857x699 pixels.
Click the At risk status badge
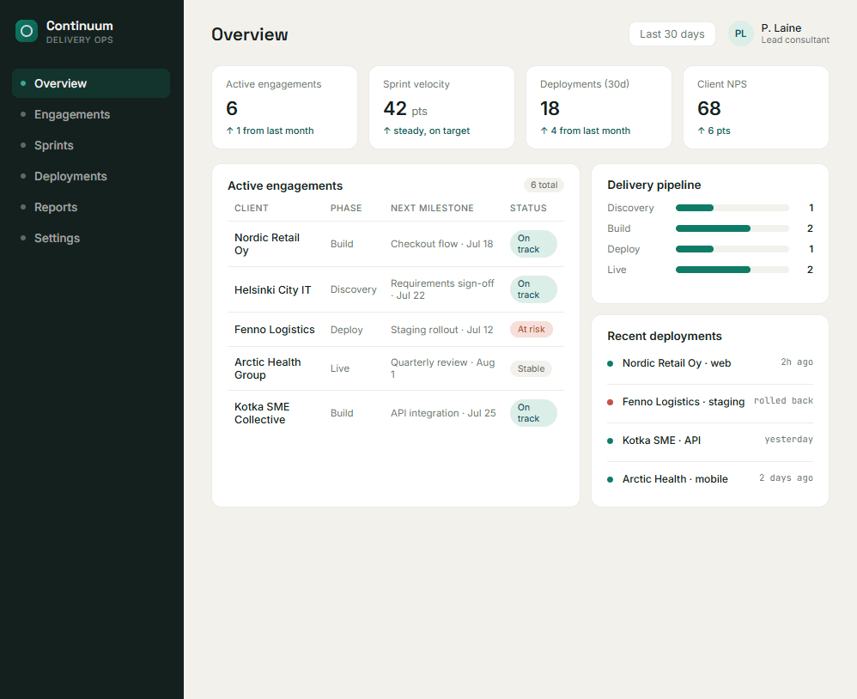(532, 329)
